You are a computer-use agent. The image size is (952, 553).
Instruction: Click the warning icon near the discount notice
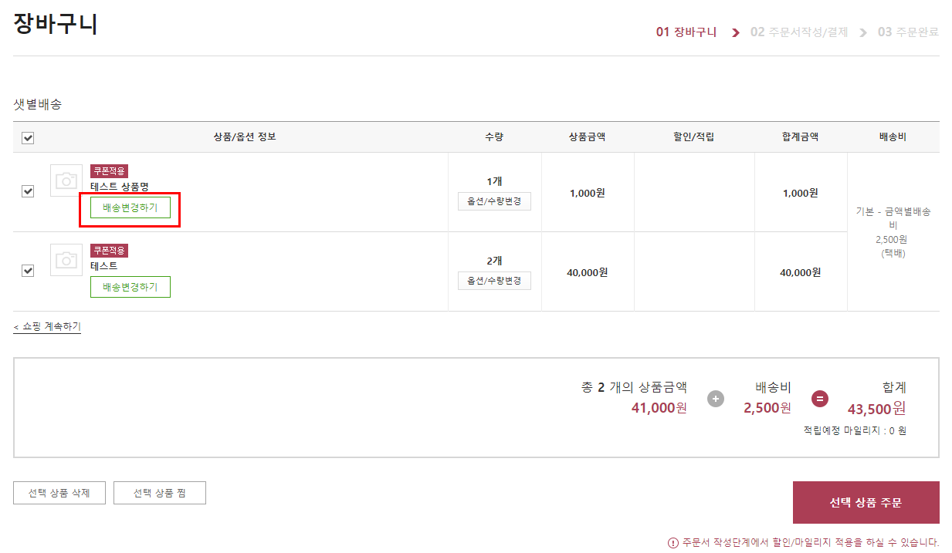tap(672, 542)
